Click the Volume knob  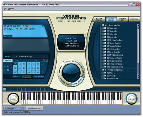132,99
